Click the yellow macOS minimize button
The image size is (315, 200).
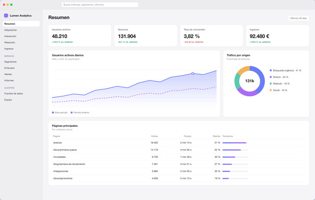pyautogui.click(x=8, y=4)
